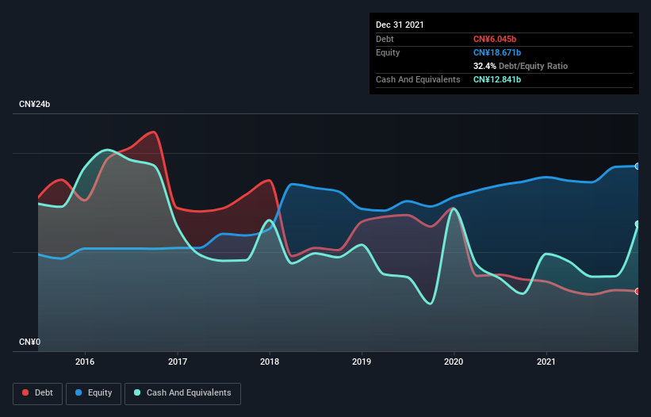Image resolution: width=651 pixels, height=417 pixels.
Task: Click the CN¥12.841b cash value
Action: [x=497, y=79]
